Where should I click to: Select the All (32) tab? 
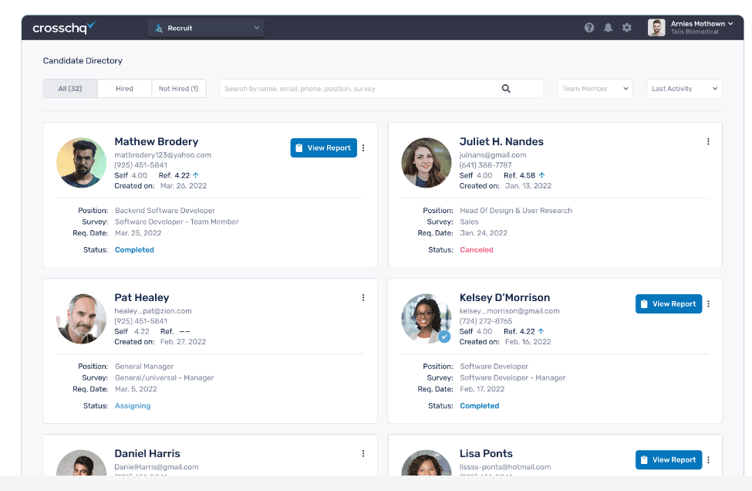click(70, 89)
